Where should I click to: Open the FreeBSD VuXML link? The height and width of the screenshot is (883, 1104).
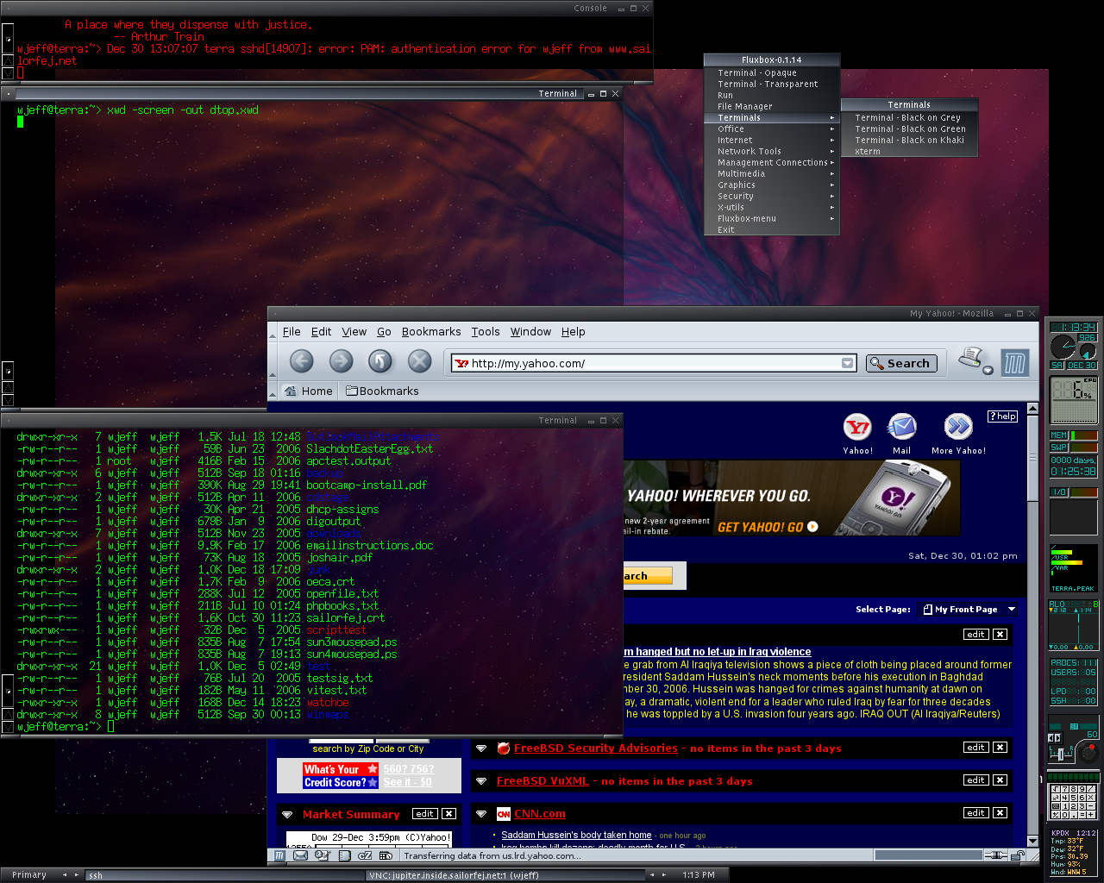(543, 781)
